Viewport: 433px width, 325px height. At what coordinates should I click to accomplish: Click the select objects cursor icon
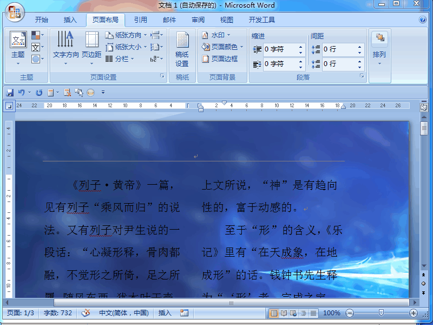(x=79, y=93)
